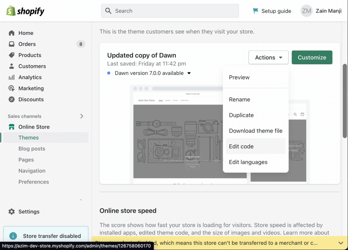Open Customers in the sidebar
The width and height of the screenshot is (348, 250).
tap(32, 66)
